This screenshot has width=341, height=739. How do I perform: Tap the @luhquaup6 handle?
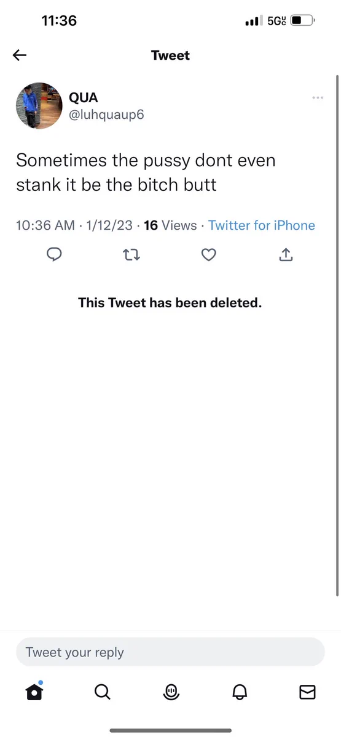tap(106, 115)
